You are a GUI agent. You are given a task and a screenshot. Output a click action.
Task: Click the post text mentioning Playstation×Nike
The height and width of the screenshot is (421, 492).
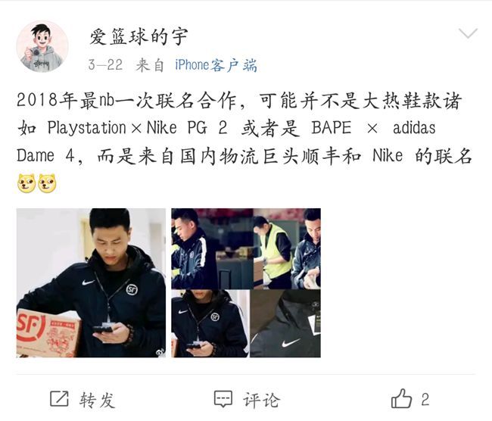click(244, 128)
